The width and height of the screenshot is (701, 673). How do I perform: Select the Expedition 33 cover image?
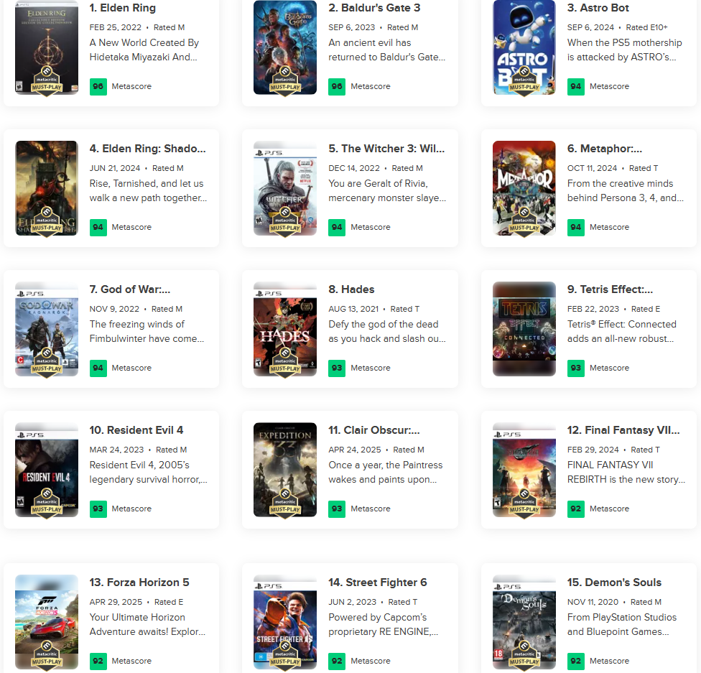tap(285, 470)
